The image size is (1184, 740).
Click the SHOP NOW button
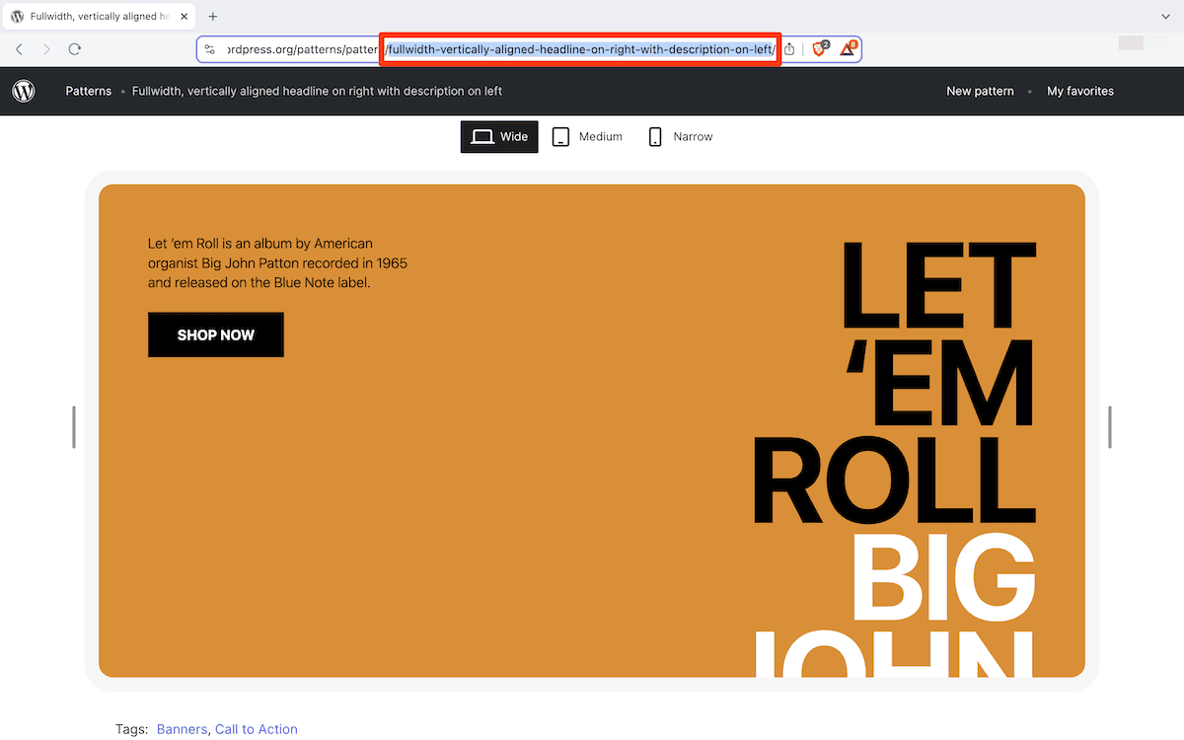click(215, 334)
